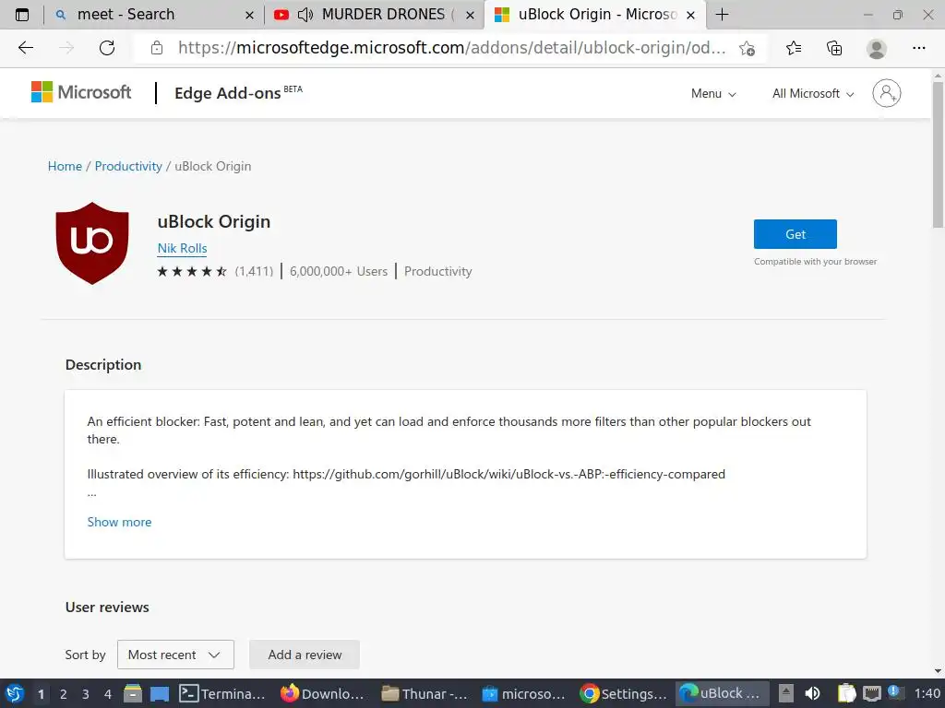Switch to the Terminal taskbar window

coord(223,693)
